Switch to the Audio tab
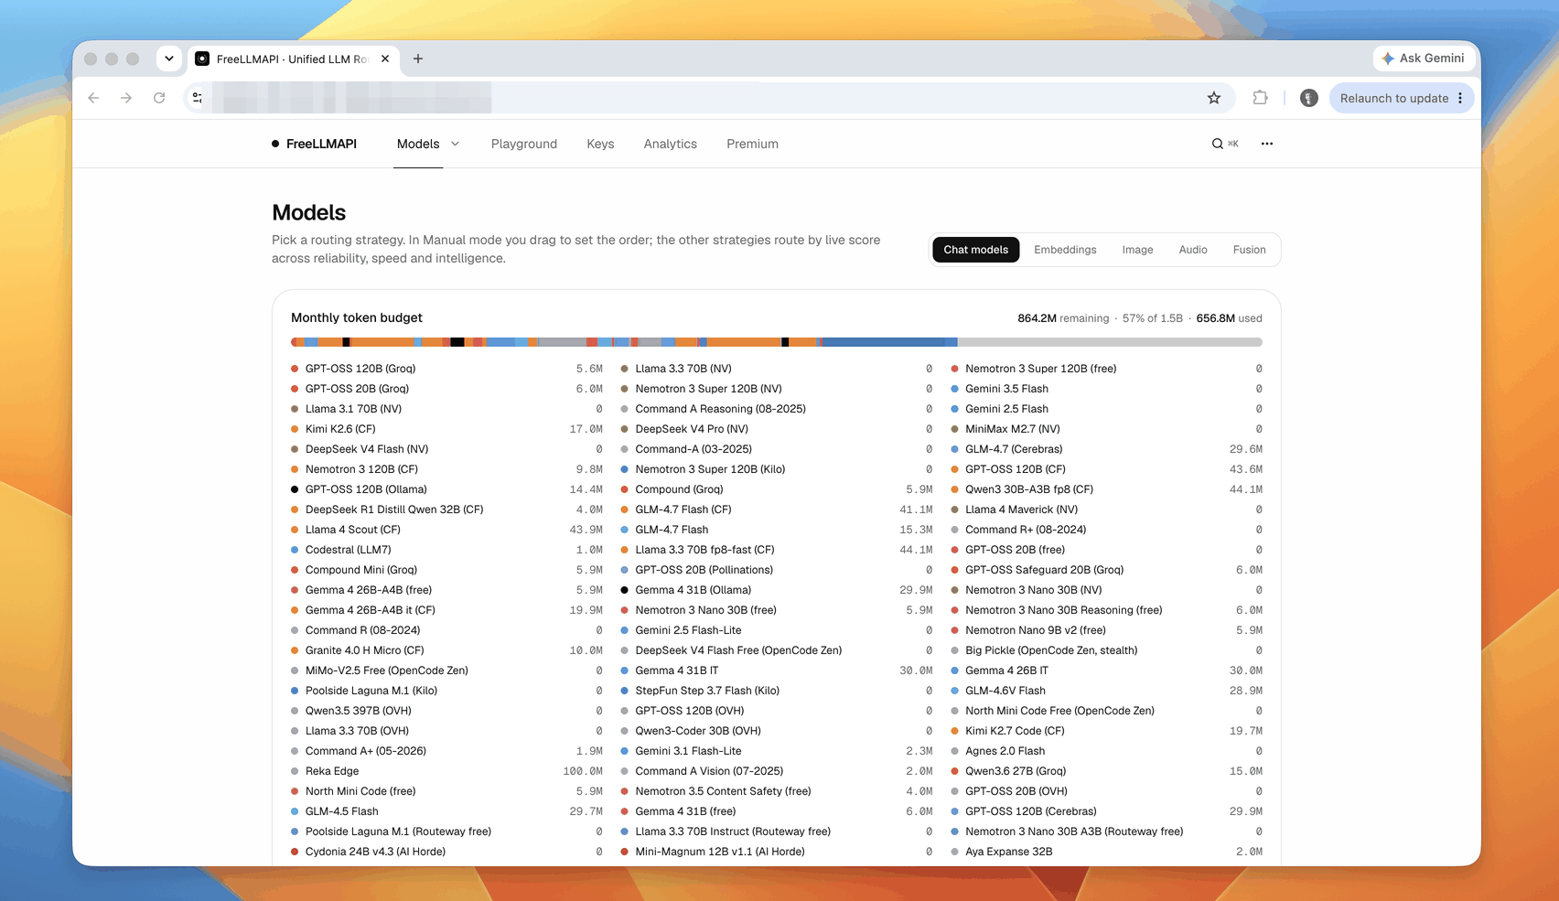The height and width of the screenshot is (901, 1559). pos(1193,250)
